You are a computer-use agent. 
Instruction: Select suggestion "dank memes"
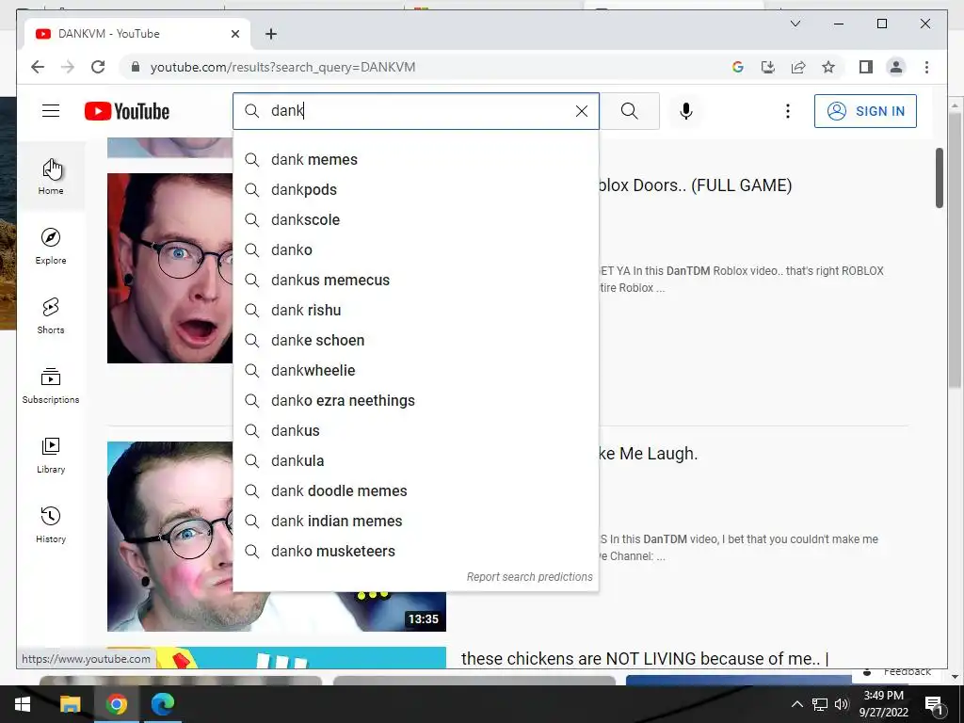click(415, 160)
